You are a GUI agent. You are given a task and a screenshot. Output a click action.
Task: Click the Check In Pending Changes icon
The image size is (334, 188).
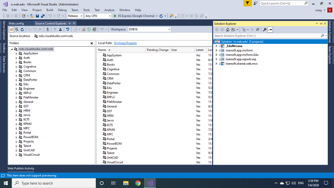pos(60,29)
